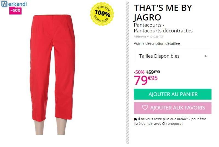This screenshot has width=219, height=147.
Task: Click the Pantacourts décontractés category text
Action: (163, 31)
